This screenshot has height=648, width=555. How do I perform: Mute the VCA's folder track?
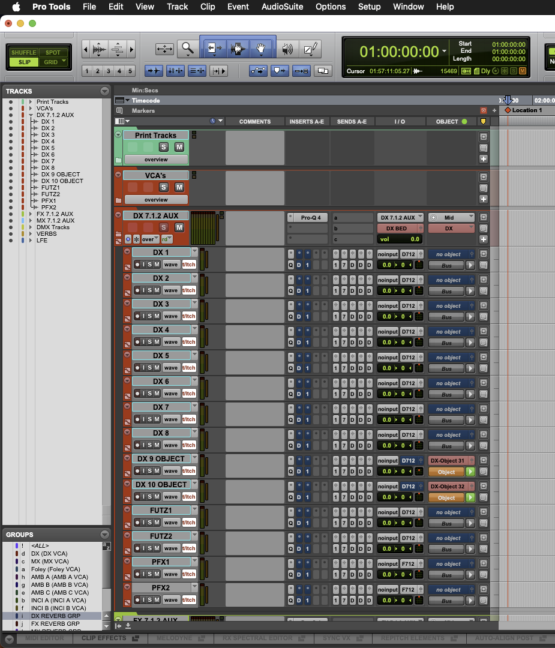point(179,187)
